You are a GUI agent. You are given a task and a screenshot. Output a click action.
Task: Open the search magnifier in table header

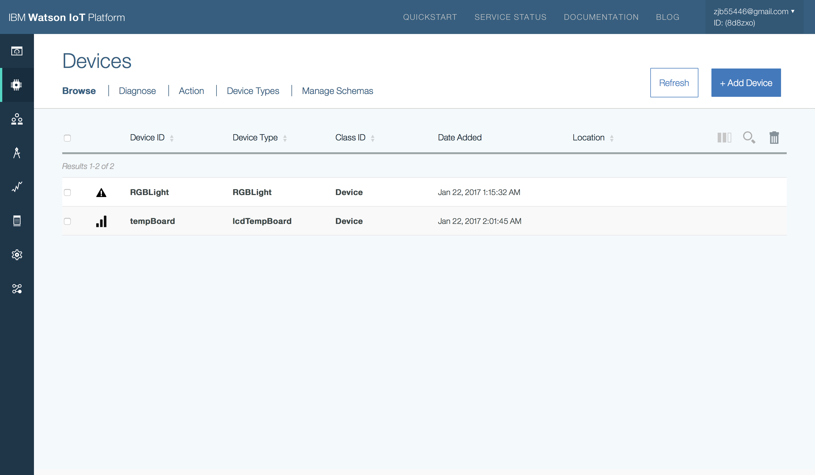click(x=749, y=138)
